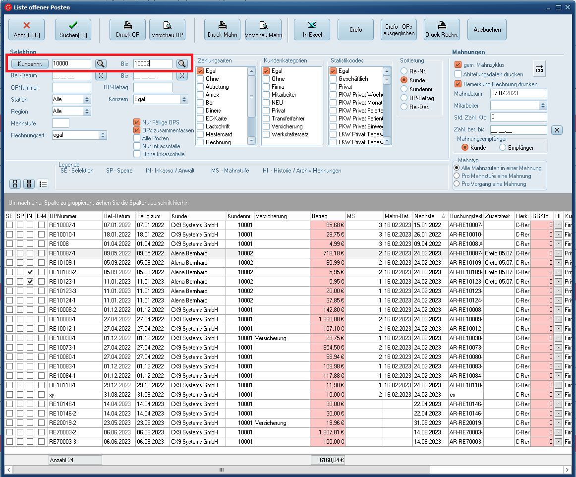The height and width of the screenshot is (477, 576).
Task: Export list using In Excel button
Action: pos(312,30)
